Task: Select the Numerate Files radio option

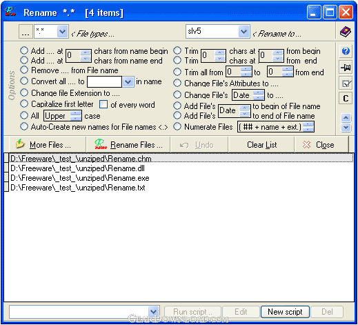Action: tap(177, 126)
